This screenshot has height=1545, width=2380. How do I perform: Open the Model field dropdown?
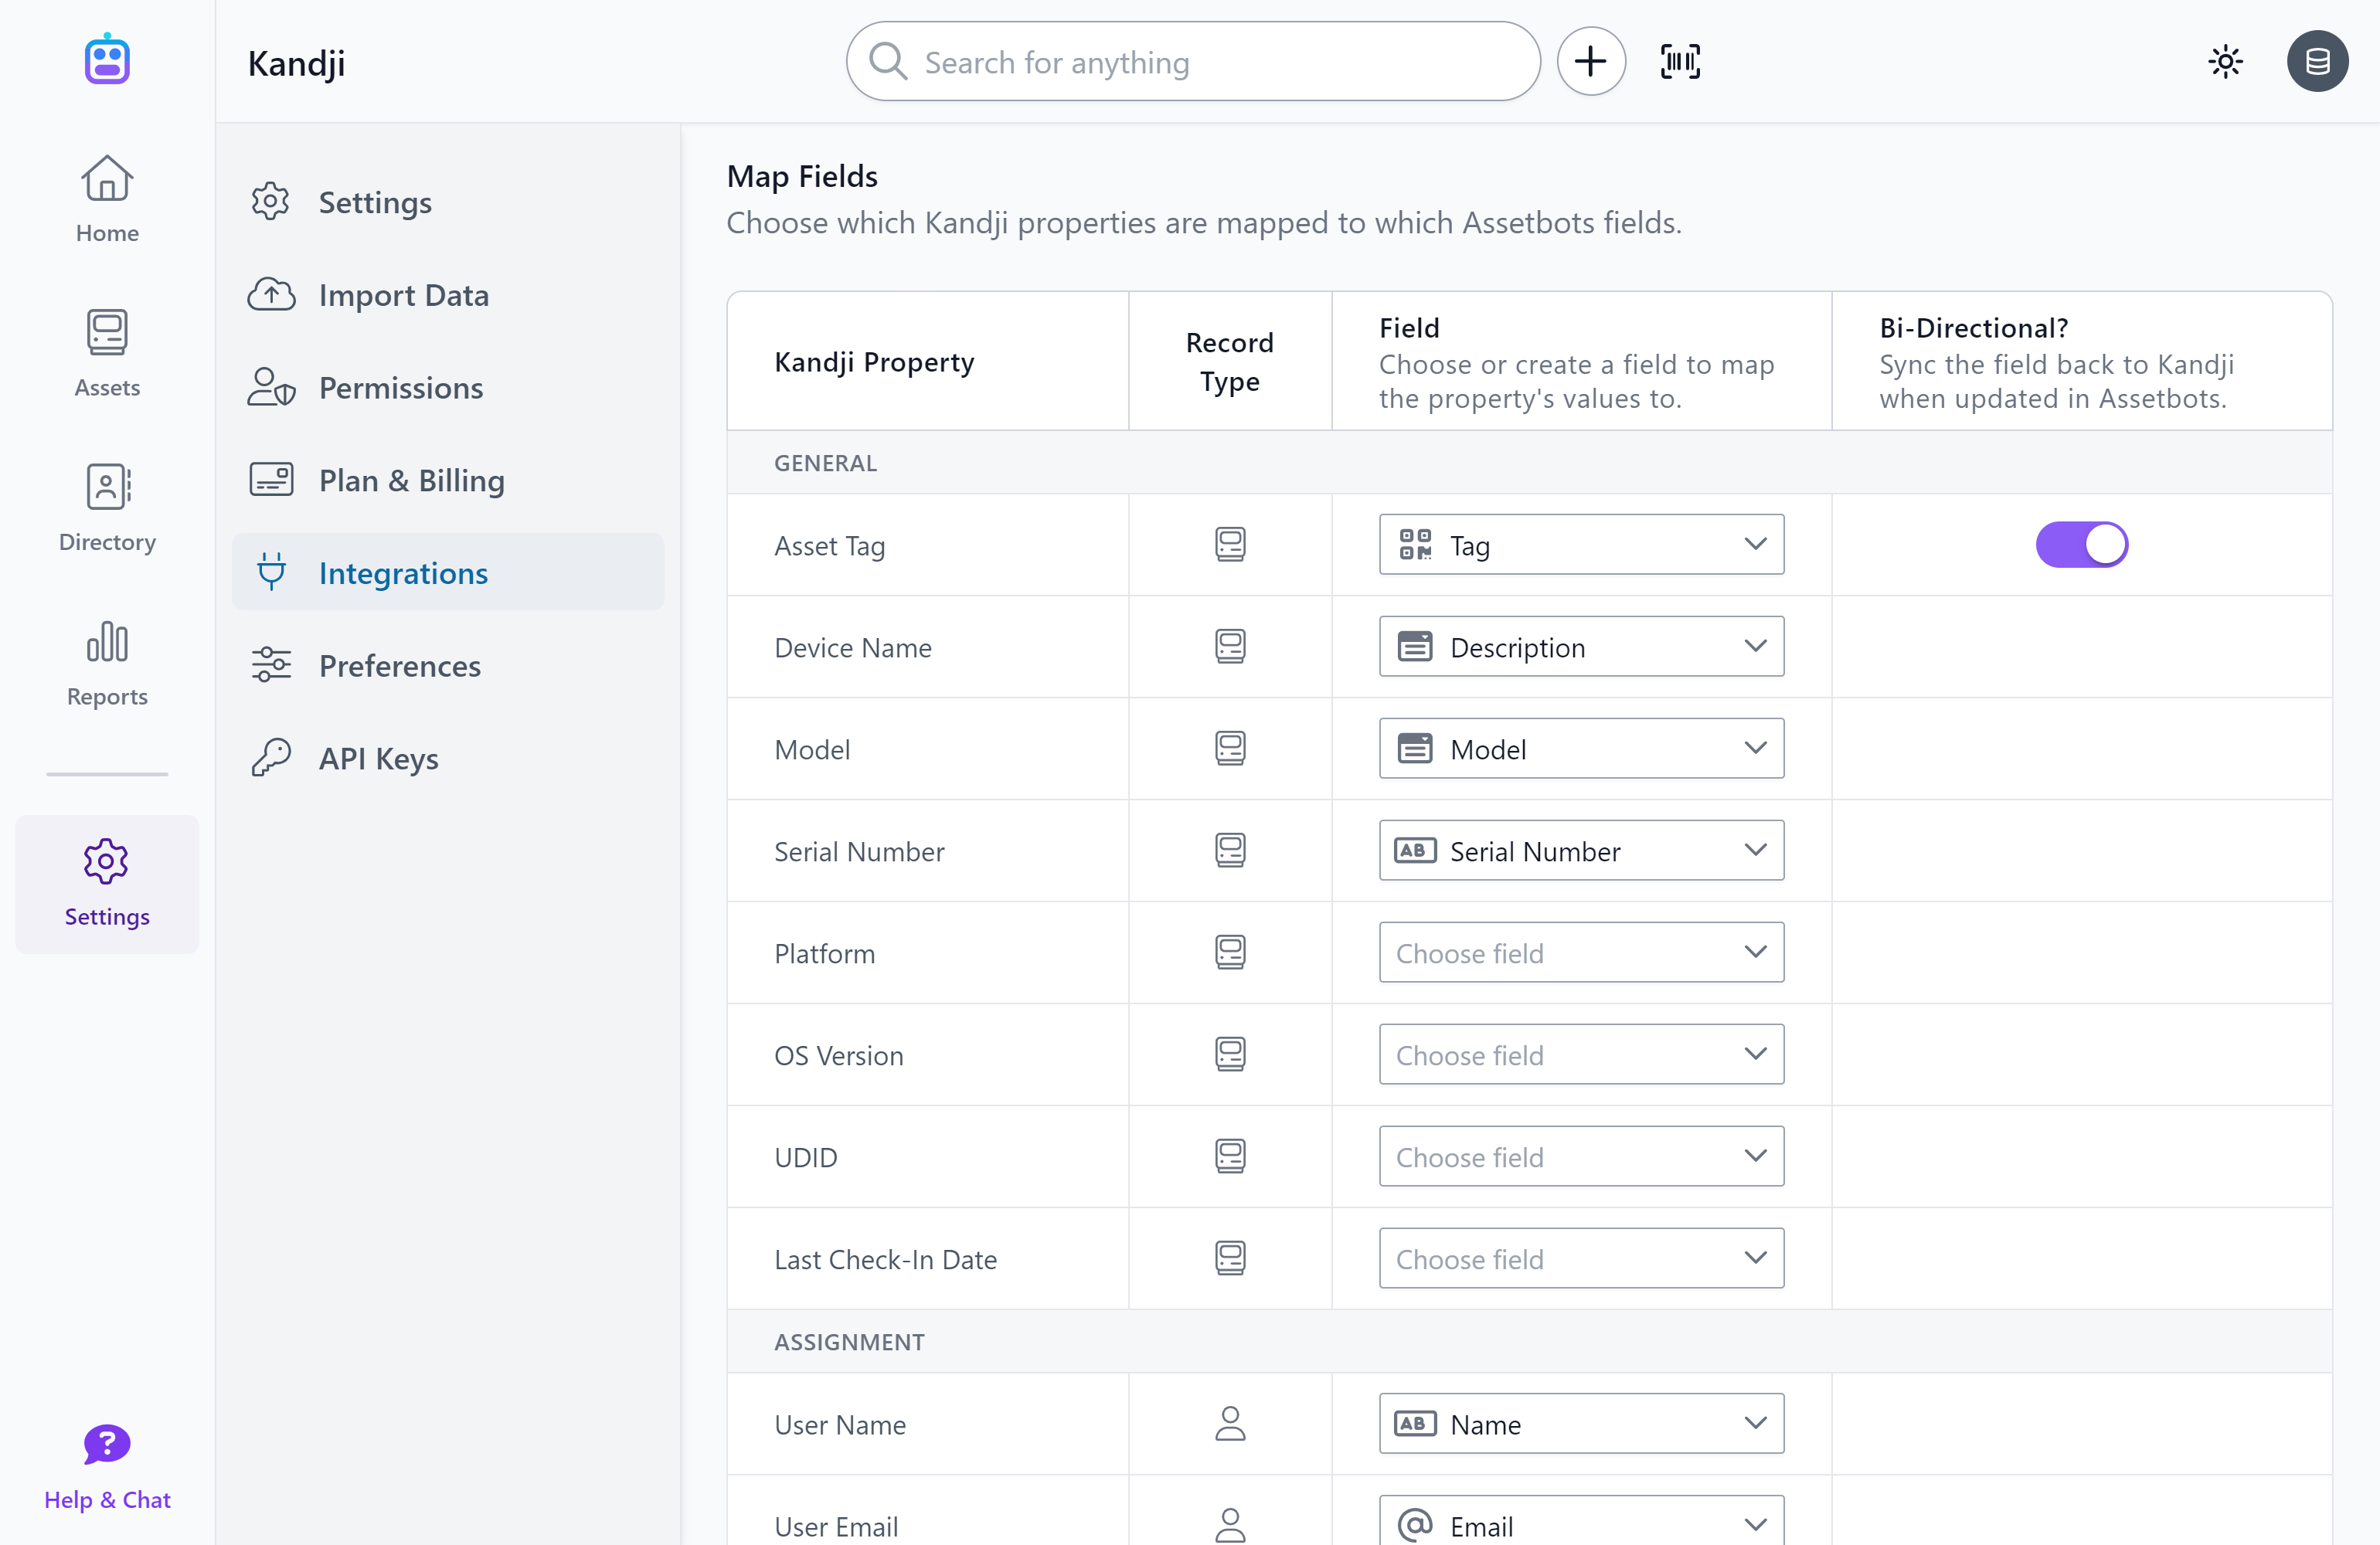pyautogui.click(x=1581, y=749)
